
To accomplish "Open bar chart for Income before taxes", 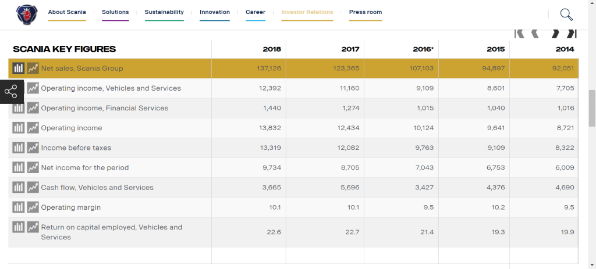I will coord(19,148).
